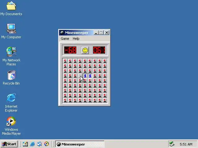Click the flag in the grid's top-left corner
198x148 pixels.
pyautogui.click(x=65, y=61)
